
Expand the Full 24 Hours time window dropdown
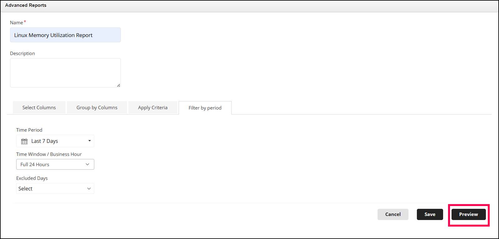[55, 164]
